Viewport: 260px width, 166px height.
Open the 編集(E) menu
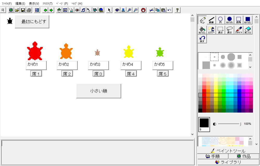point(20,4)
